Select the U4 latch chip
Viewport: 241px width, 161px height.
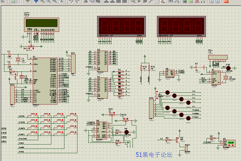(102, 88)
